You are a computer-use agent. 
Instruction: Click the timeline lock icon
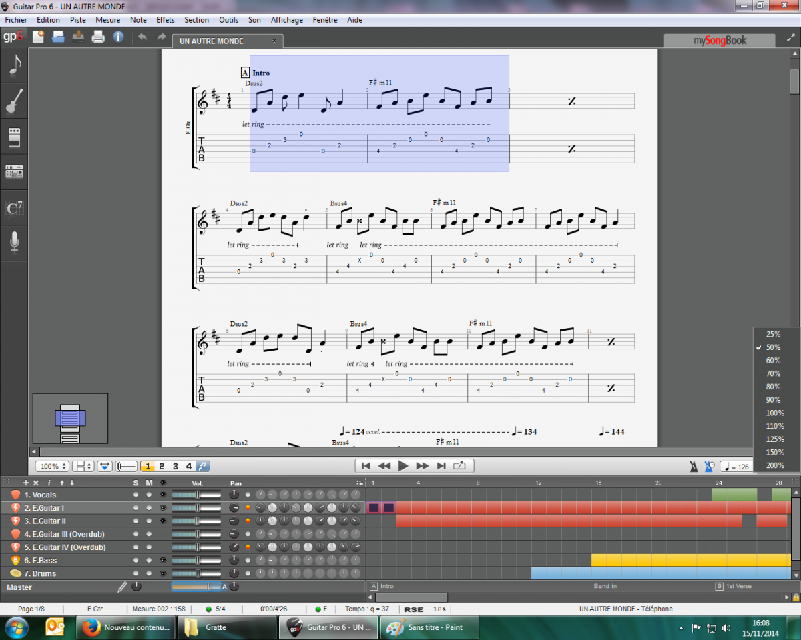pyautogui.click(x=796, y=597)
